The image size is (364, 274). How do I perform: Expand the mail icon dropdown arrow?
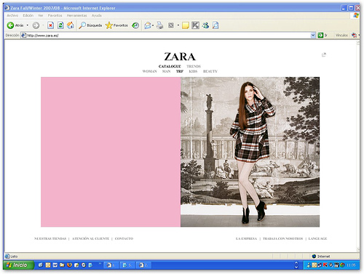(153, 25)
